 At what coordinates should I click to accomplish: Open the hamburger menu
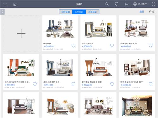(5, 4)
